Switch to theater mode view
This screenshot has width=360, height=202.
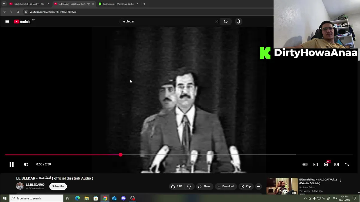336,164
